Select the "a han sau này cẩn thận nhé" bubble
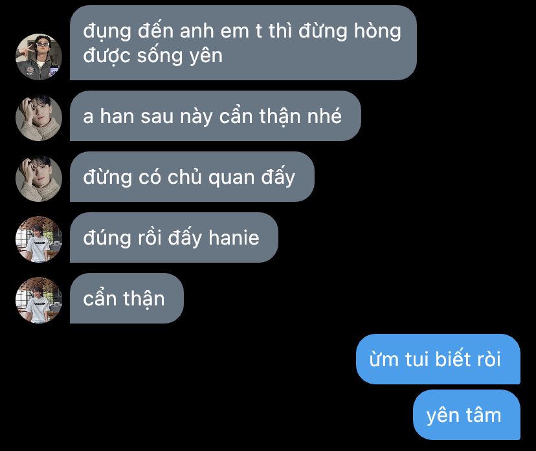The height and width of the screenshot is (451, 536). pyautogui.click(x=216, y=116)
